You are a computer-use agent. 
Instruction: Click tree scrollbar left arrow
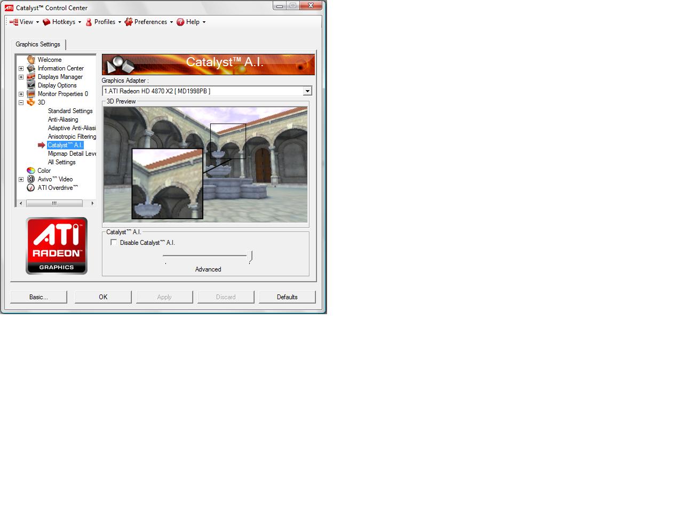click(21, 203)
